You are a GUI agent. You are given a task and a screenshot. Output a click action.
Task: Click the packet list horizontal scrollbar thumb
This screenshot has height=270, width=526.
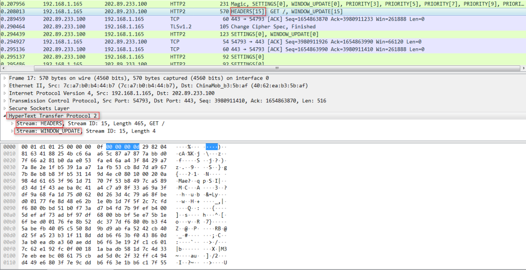[277, 68]
